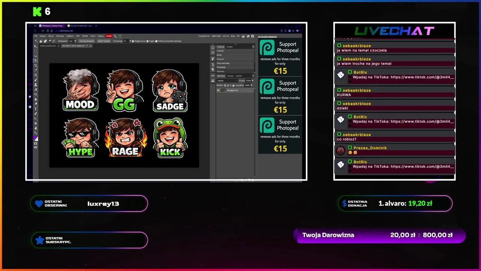
Task: Switch to the Kanały tab
Action: [x=230, y=76]
